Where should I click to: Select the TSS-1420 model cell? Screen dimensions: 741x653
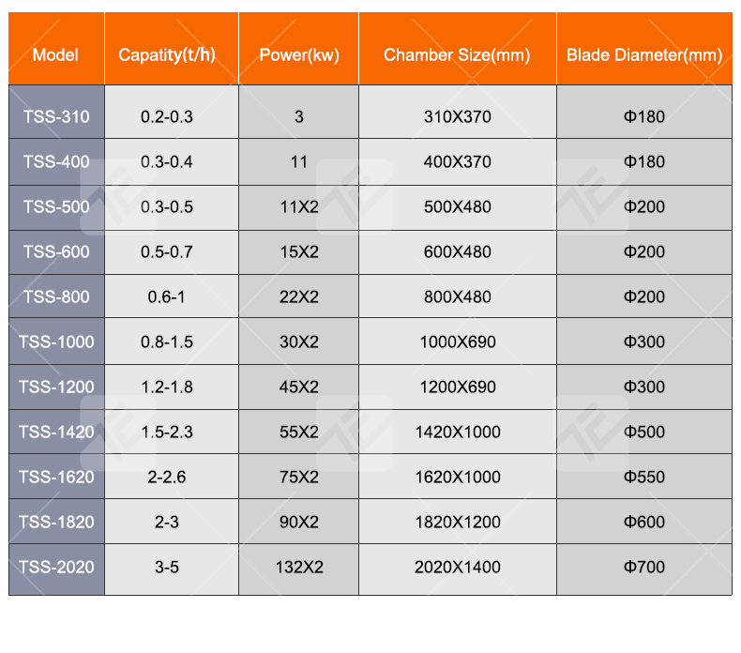coord(56,432)
